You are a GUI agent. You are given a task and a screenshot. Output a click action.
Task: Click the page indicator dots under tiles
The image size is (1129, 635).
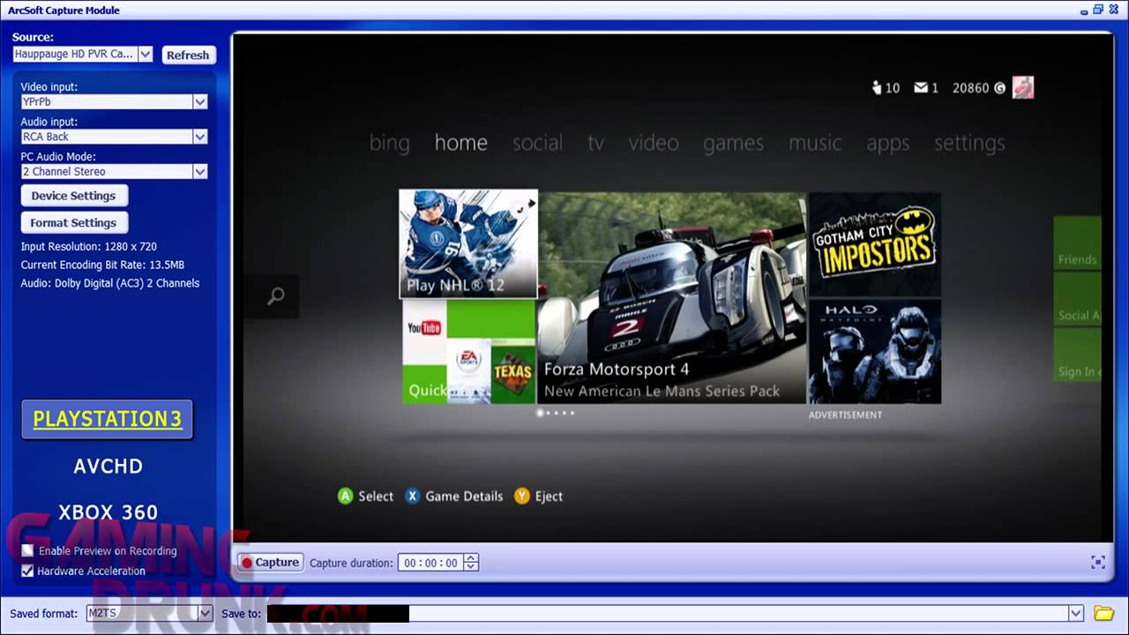point(555,413)
